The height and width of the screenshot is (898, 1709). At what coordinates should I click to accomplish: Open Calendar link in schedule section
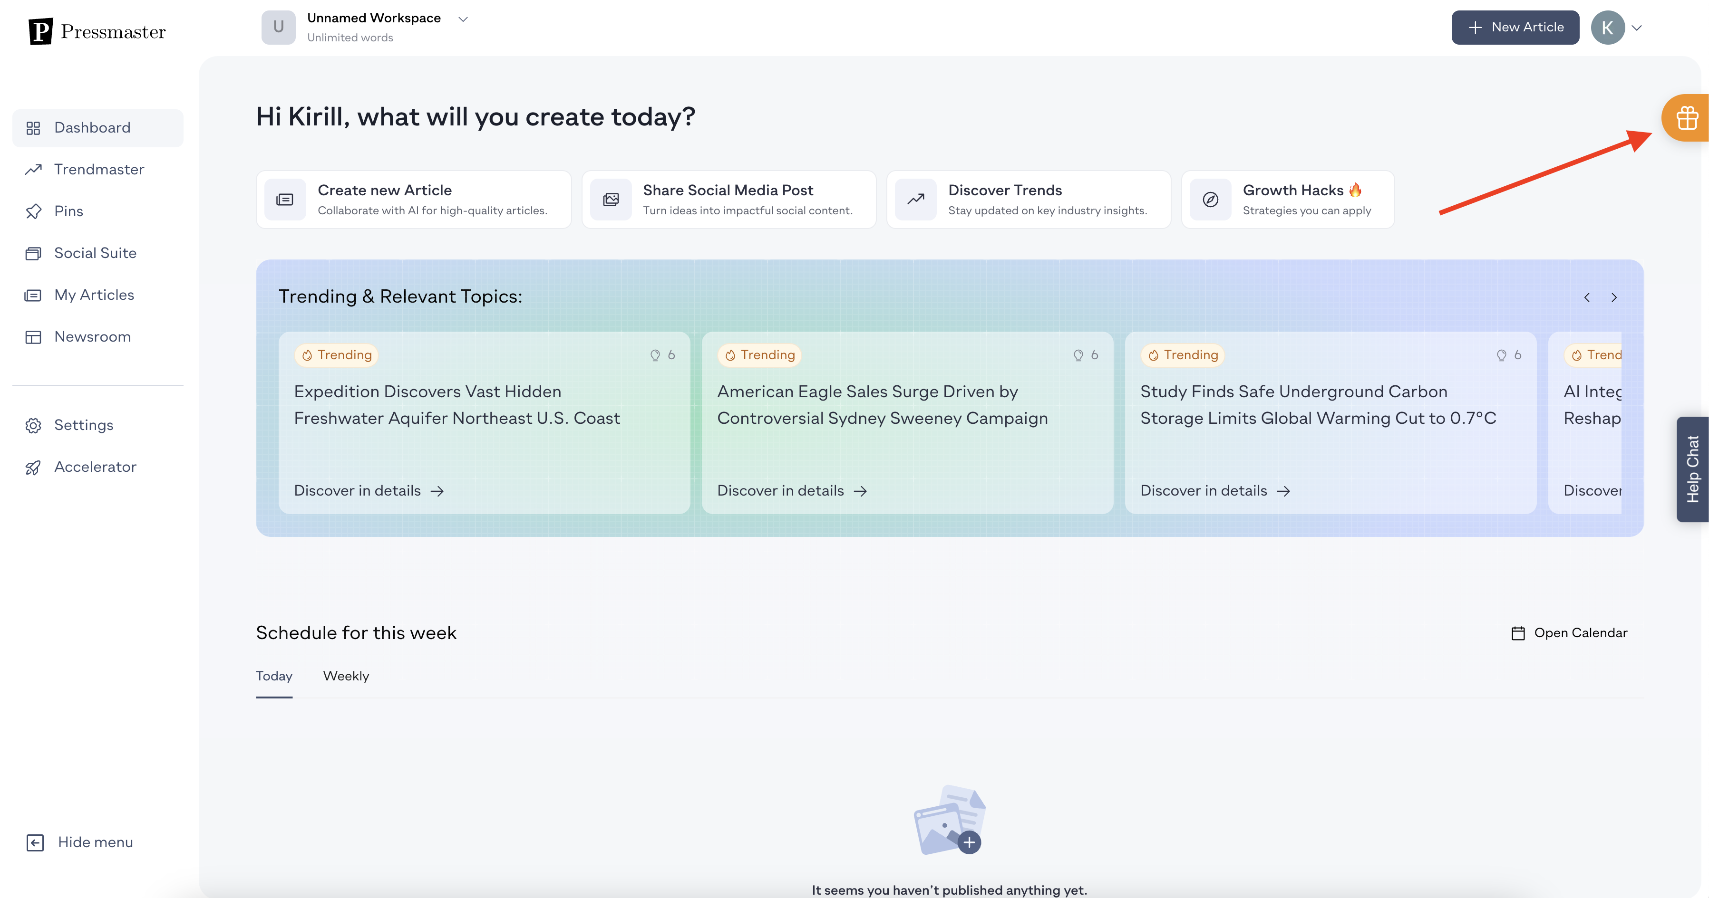[x=1569, y=633]
